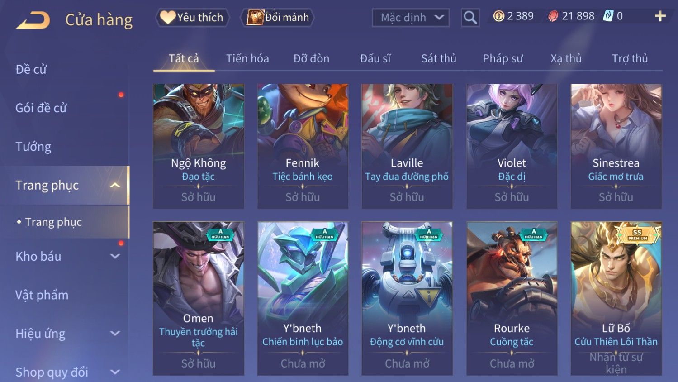This screenshot has height=382, width=678.
Task: Expand the Kho báu sidebar section
Action: (x=115, y=256)
